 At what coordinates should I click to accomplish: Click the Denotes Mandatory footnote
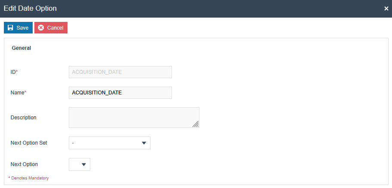pyautogui.click(x=30, y=178)
